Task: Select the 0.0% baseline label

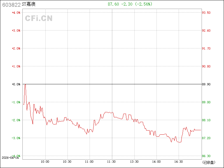Action: point(16,84)
